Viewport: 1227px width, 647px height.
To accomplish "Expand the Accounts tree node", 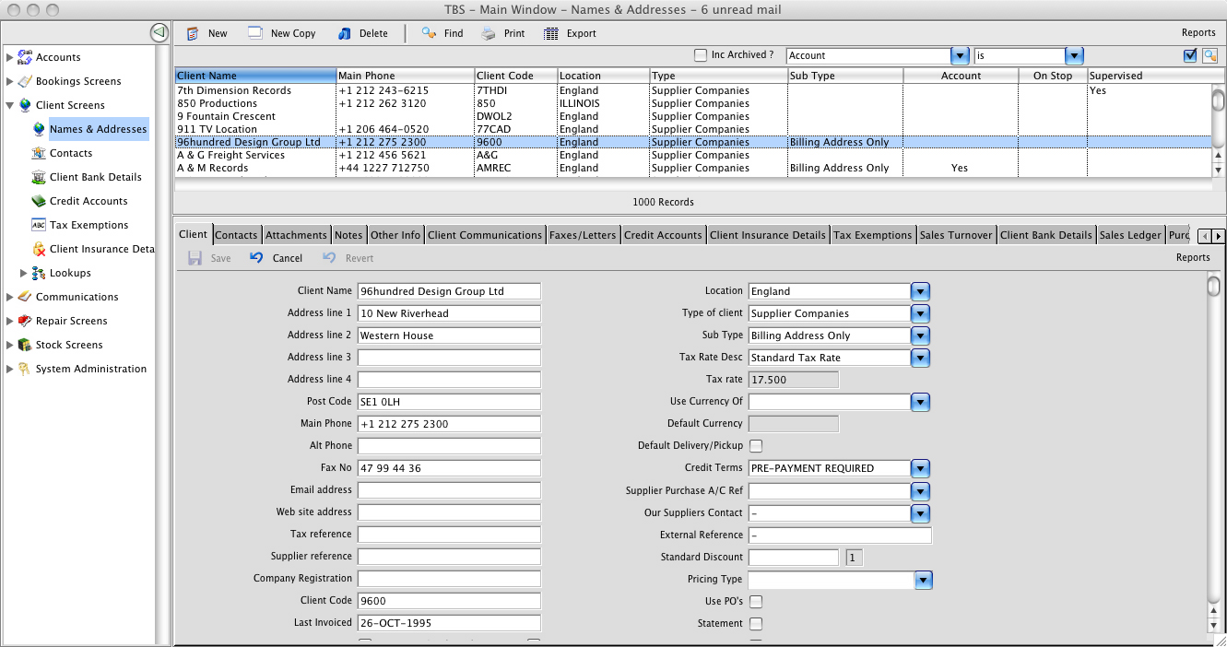I will point(10,57).
